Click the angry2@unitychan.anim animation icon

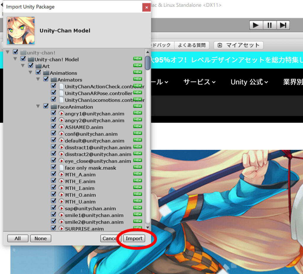(x=61, y=120)
